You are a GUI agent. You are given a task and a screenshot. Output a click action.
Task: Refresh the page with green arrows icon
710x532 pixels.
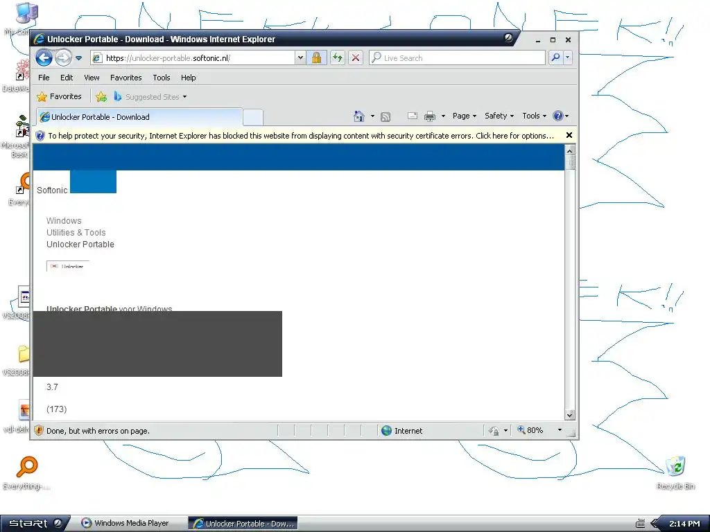tap(338, 58)
